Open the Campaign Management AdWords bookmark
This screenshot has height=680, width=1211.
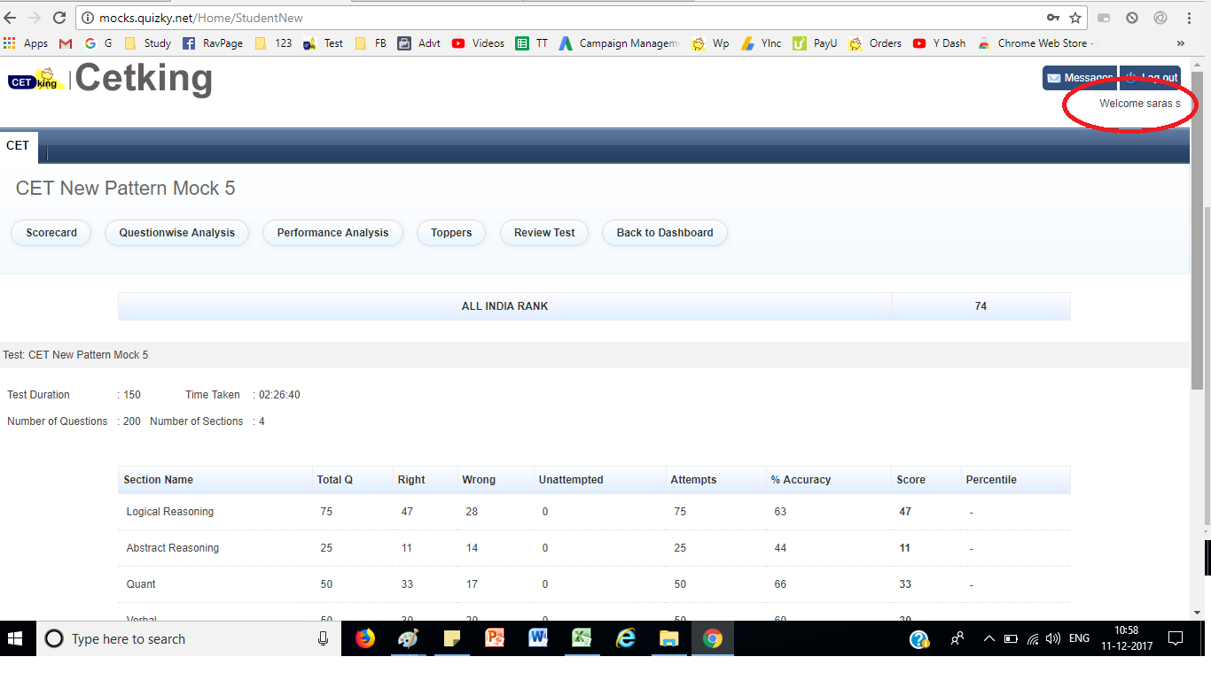[621, 42]
